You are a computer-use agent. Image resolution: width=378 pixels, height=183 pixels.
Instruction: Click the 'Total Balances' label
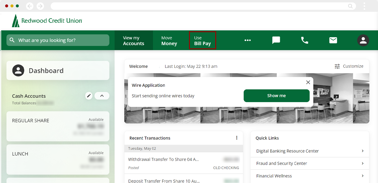[x=24, y=103]
